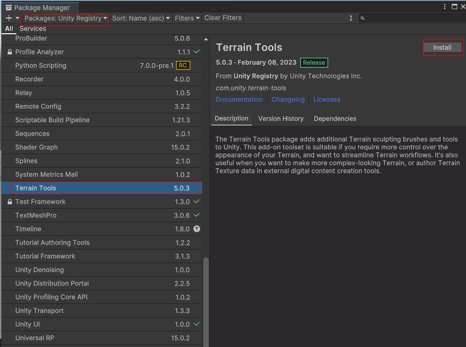Select the Tutorial Framework package
Viewport: 466px width, 347px height.
102,257
